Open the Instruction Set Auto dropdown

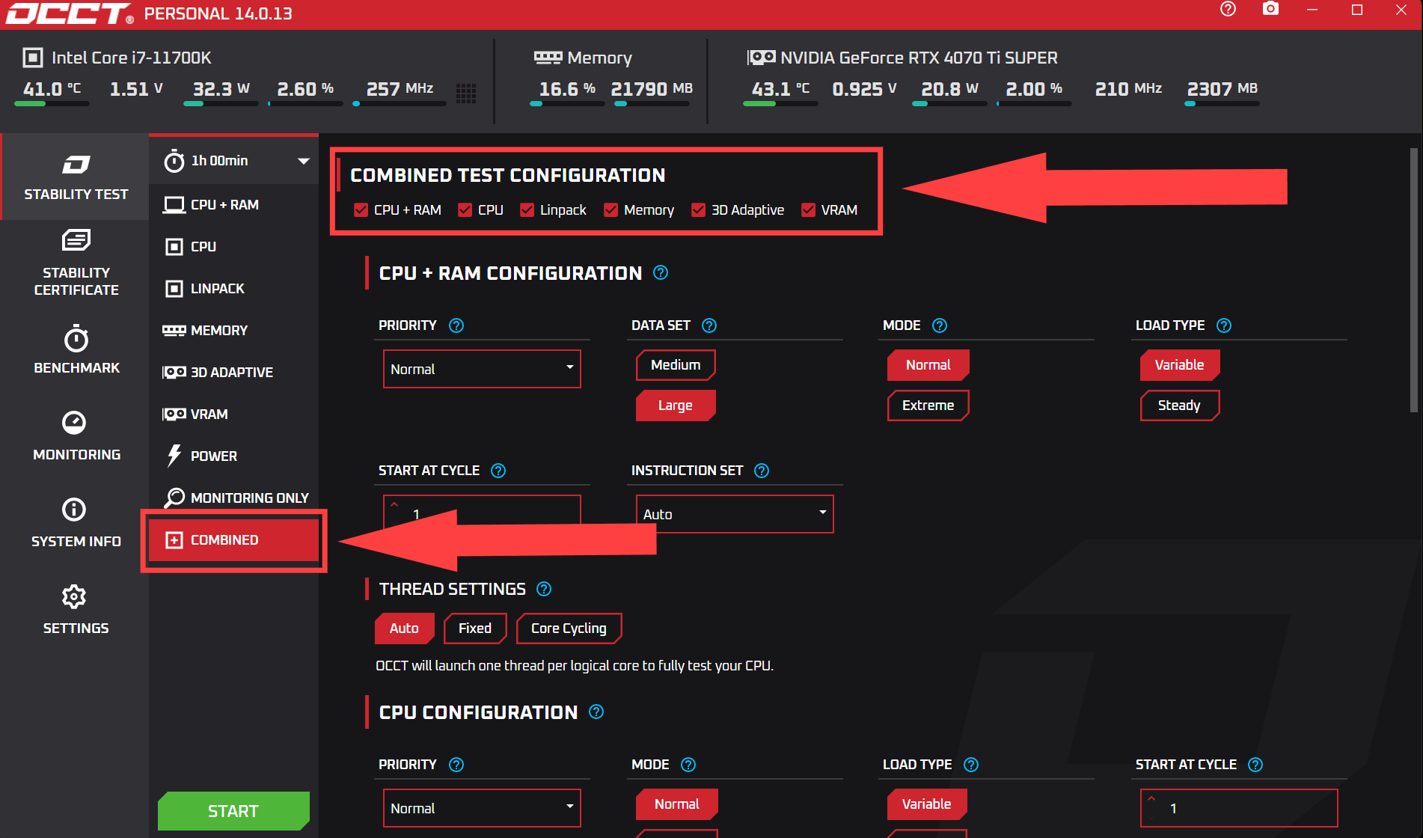pos(734,514)
